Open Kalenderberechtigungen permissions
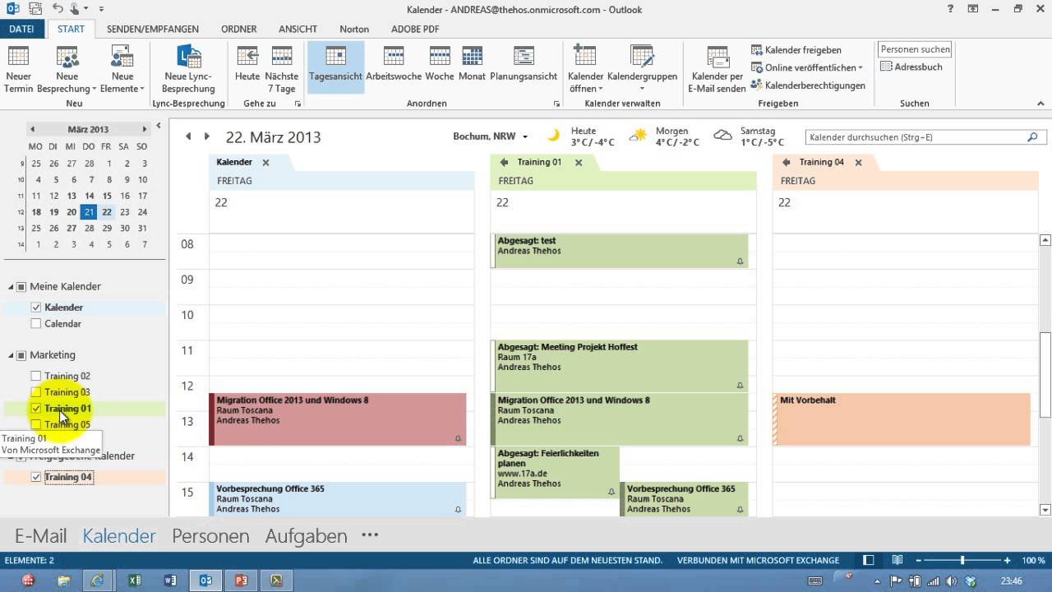This screenshot has height=592, width=1052. tap(808, 86)
